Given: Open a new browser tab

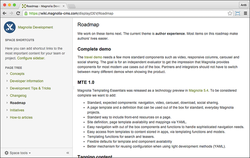Looking at the screenshot, I should click(72, 6).
